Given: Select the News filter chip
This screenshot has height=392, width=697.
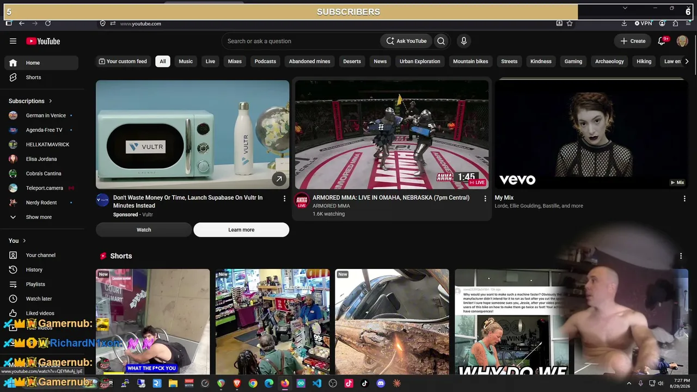Looking at the screenshot, I should pos(380,62).
